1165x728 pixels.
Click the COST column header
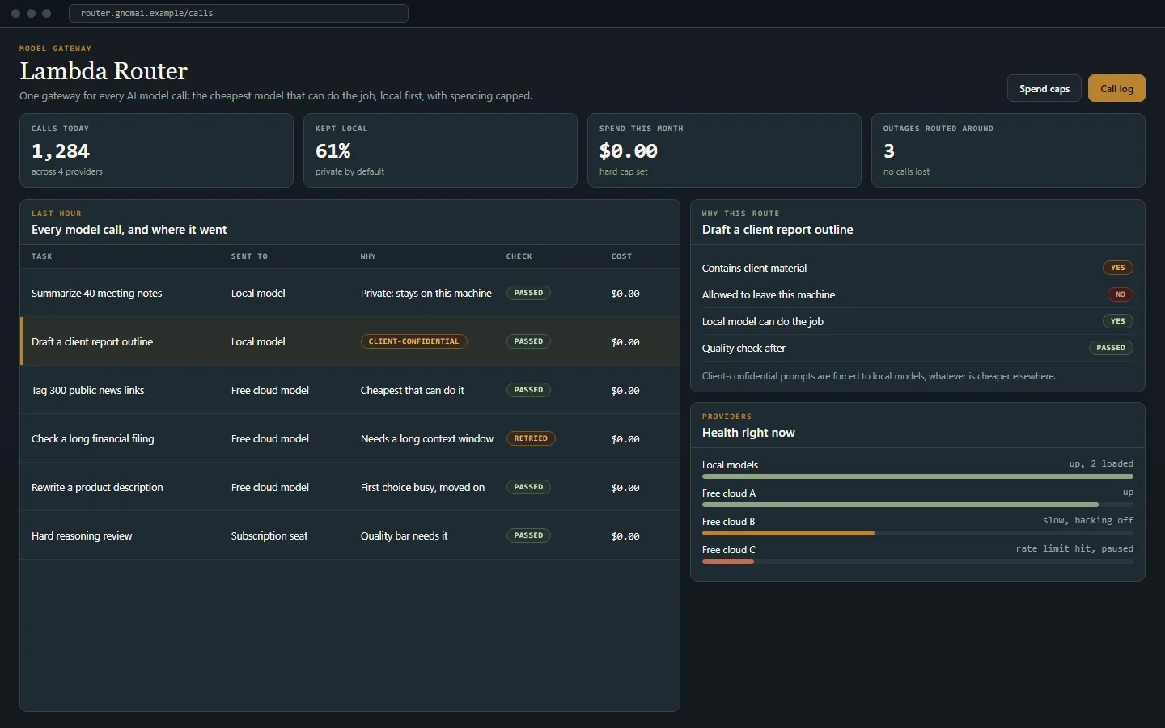click(x=621, y=256)
